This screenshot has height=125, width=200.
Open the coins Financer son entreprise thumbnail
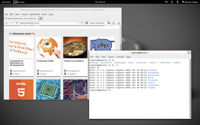(x=75, y=47)
